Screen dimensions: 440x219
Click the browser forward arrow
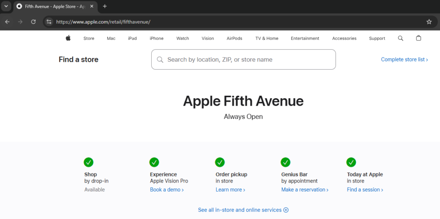20,22
